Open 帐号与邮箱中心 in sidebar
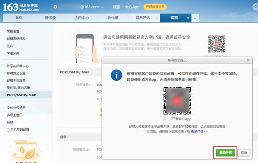258x163 pixels. pyautogui.click(x=18, y=66)
